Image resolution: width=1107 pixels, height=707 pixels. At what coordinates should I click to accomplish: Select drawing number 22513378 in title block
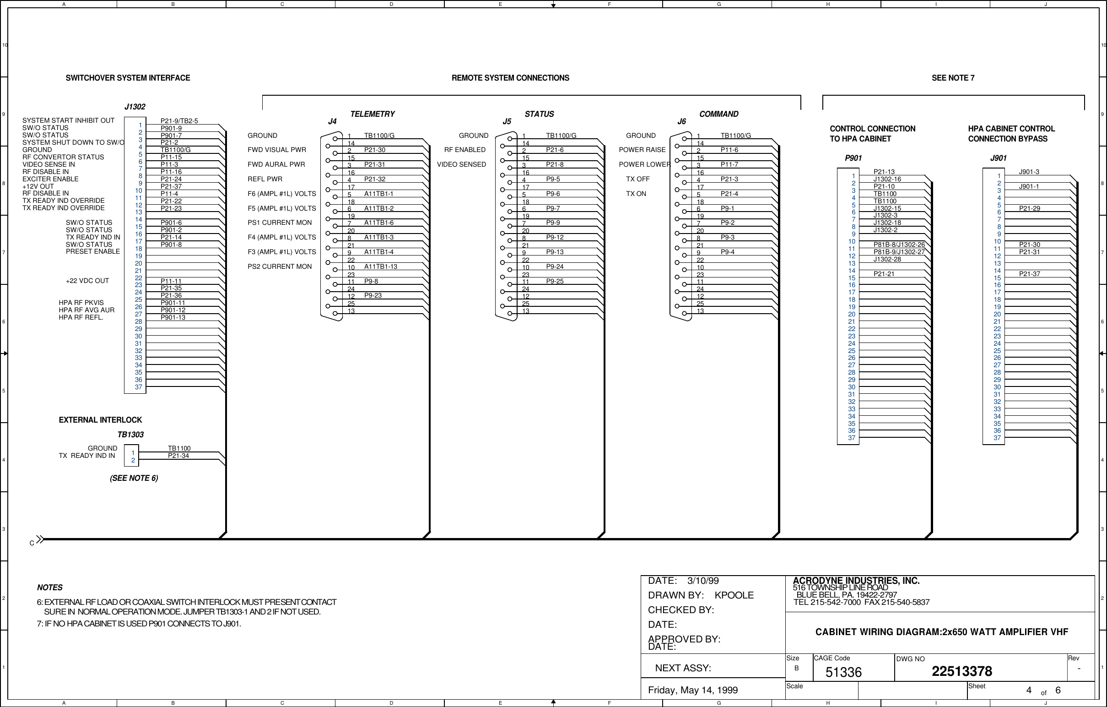962,672
